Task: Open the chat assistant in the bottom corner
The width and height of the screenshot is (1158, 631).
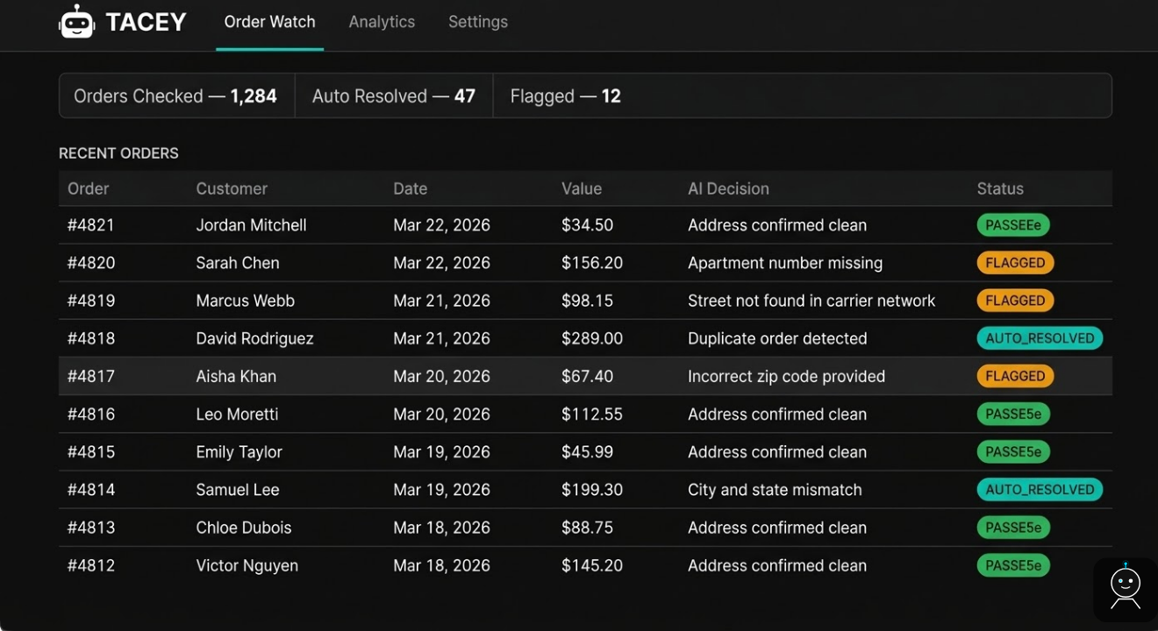Action: 1125,587
